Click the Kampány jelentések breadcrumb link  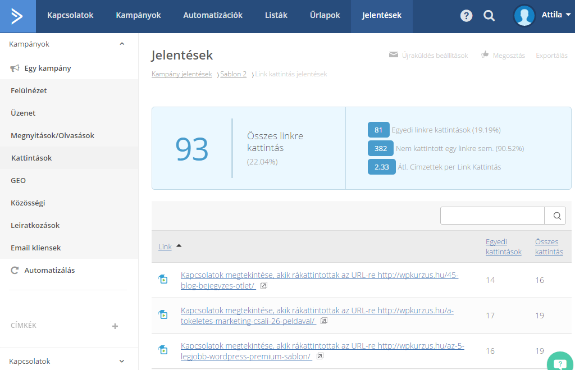(x=181, y=74)
